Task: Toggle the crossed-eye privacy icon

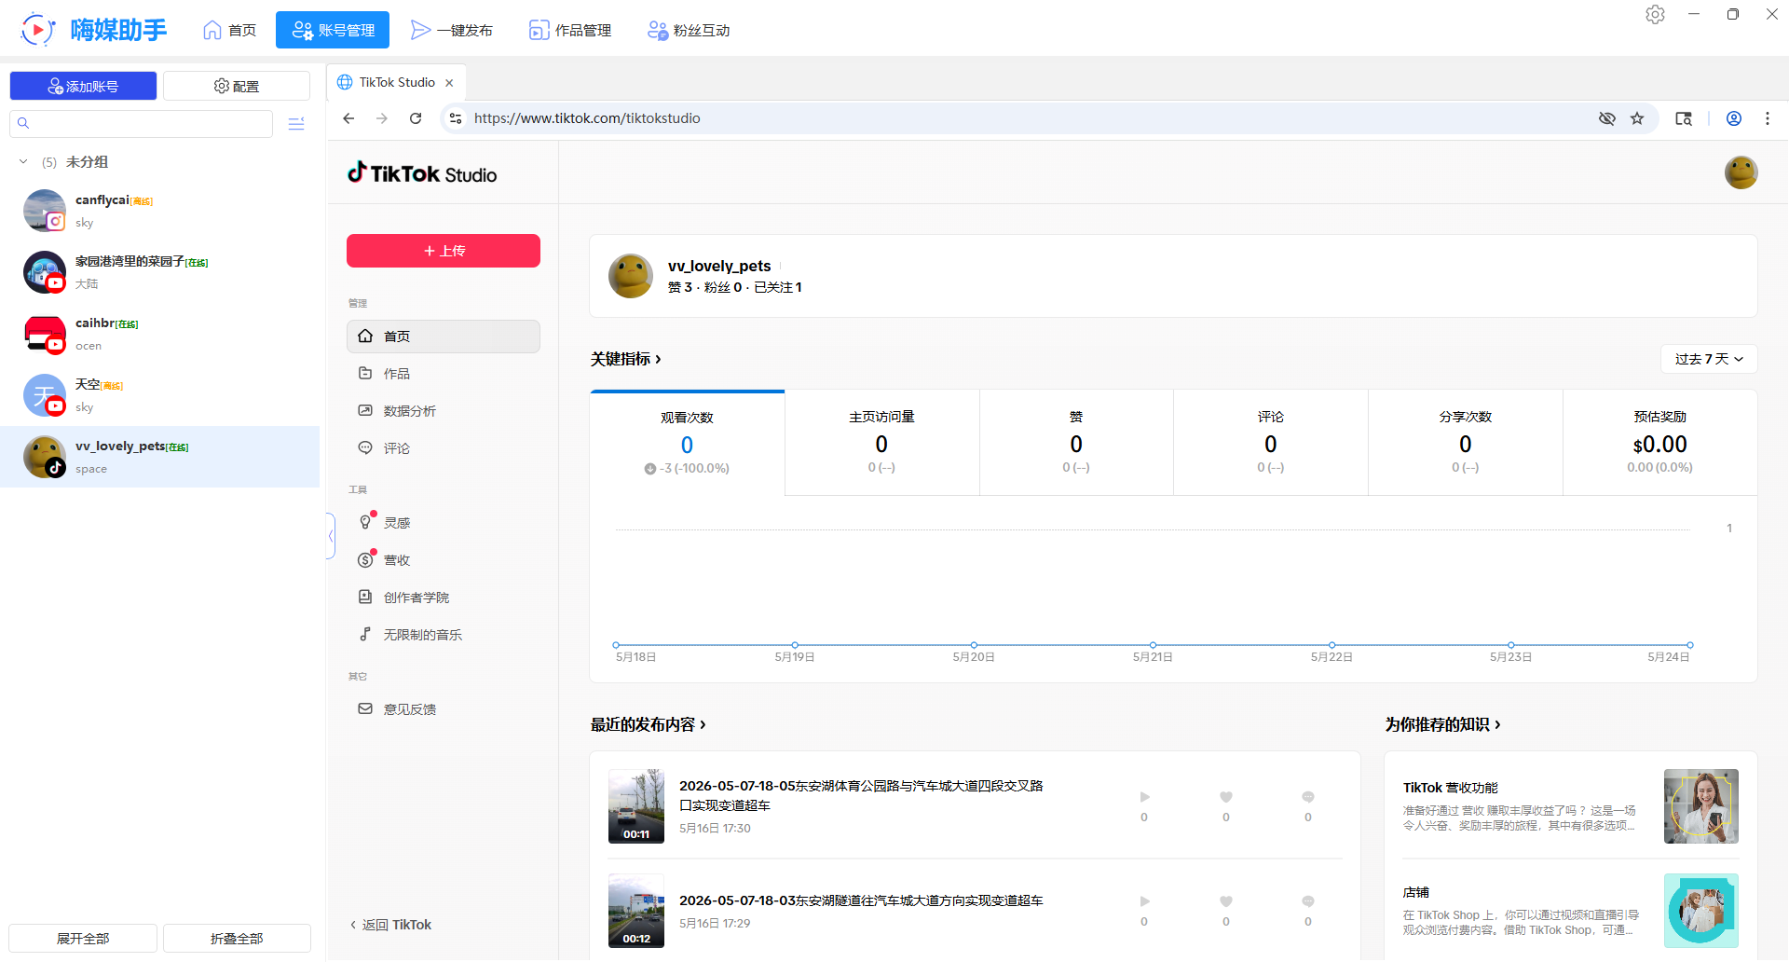Action: 1607,118
